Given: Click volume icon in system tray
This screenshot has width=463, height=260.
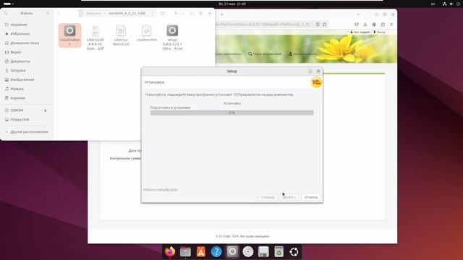Looking at the screenshot, I should (x=451, y=4).
